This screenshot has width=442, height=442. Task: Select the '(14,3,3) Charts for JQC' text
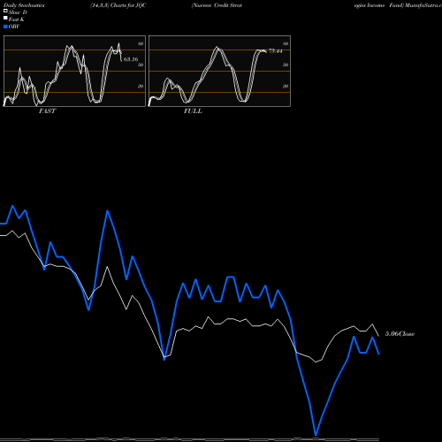(118, 5)
